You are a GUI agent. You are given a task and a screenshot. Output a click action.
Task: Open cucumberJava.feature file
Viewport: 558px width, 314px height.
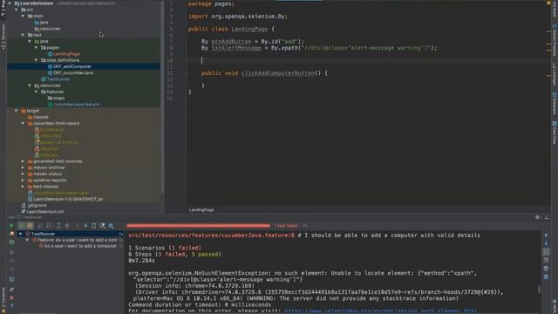(76, 105)
